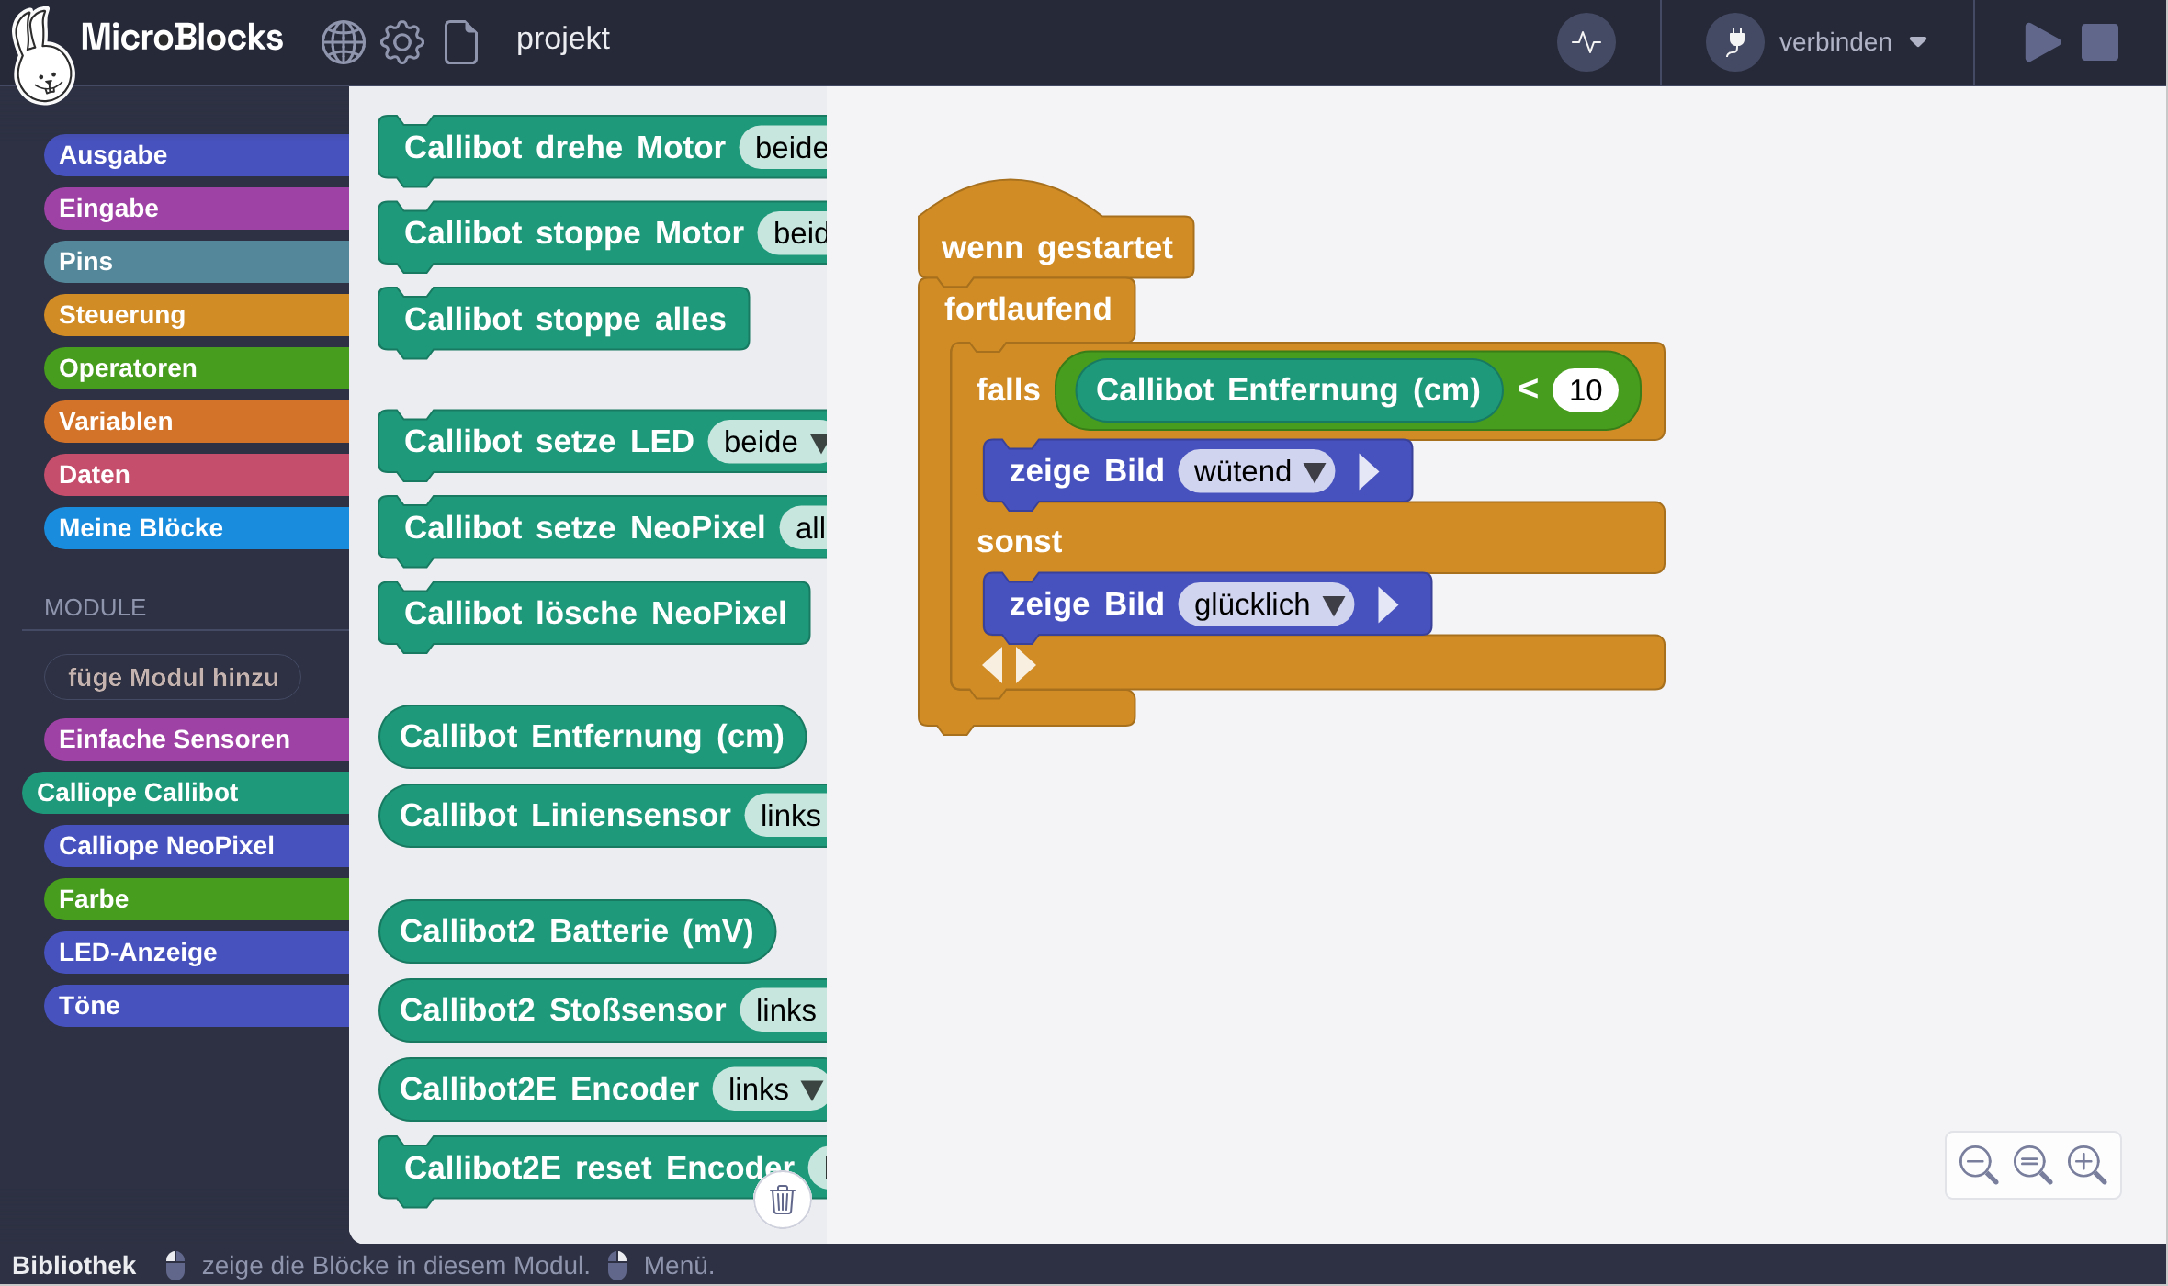Click the project name 'projekt'
This screenshot has height=1286, width=2168.
tap(563, 39)
